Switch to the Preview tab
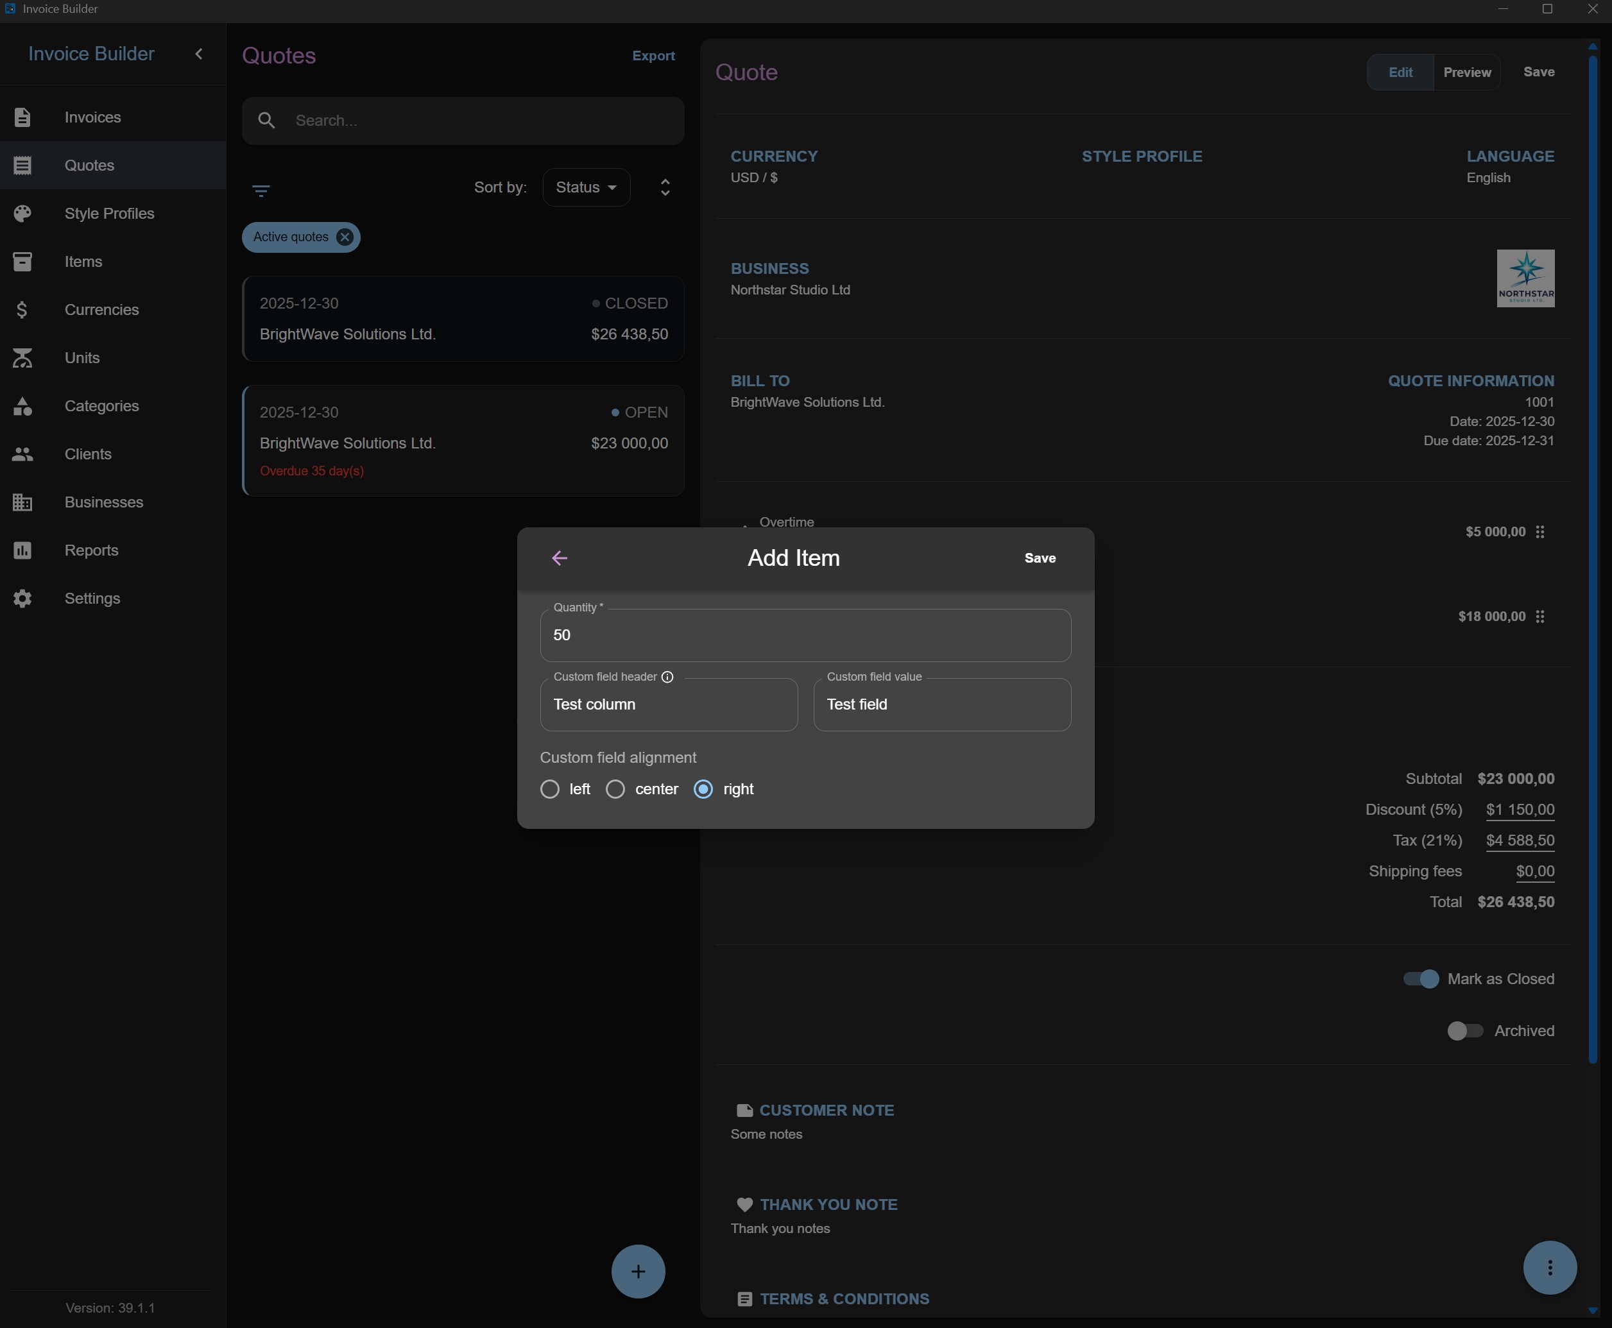The width and height of the screenshot is (1612, 1328). coord(1466,72)
